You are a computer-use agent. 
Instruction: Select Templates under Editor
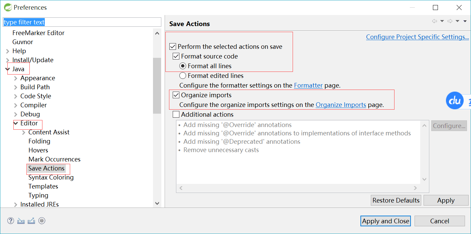pyautogui.click(x=43, y=186)
